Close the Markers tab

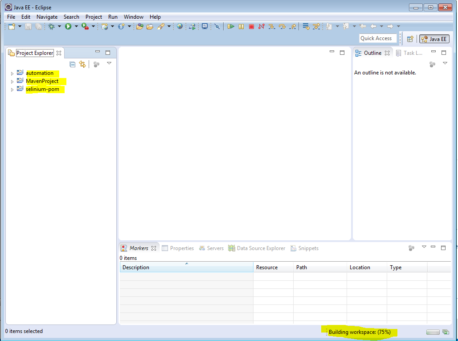(154, 248)
